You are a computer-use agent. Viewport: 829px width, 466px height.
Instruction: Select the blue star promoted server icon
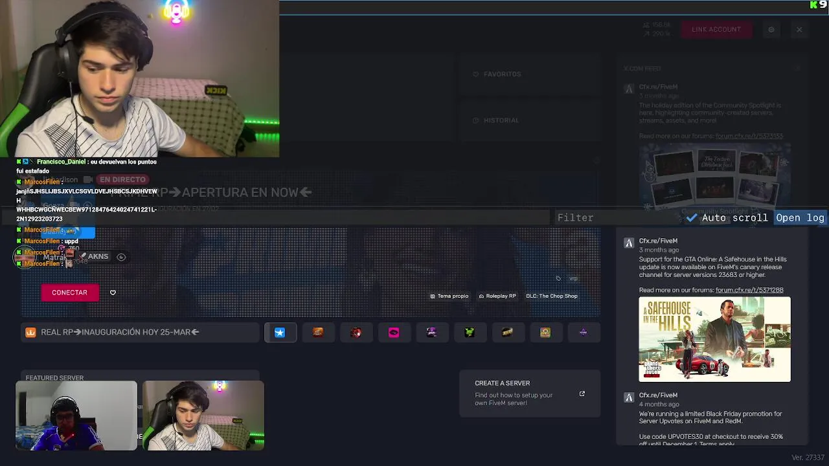280,333
